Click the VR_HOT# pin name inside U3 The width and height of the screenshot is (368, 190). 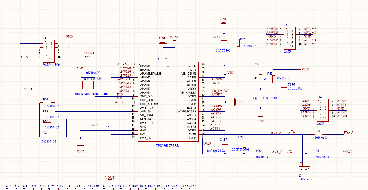[146, 115]
